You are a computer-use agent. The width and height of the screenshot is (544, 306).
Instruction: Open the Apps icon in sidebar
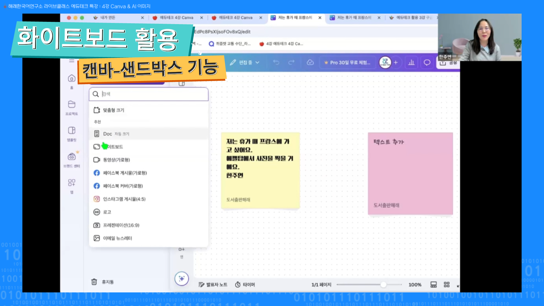coord(72,183)
